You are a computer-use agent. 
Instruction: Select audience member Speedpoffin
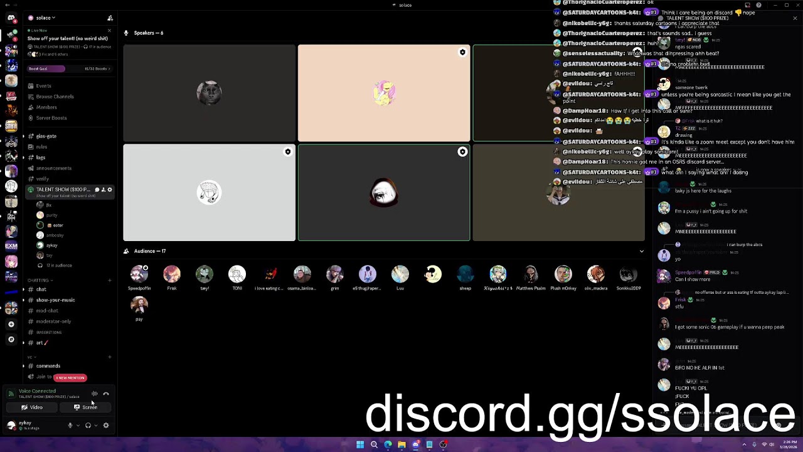[x=139, y=277]
